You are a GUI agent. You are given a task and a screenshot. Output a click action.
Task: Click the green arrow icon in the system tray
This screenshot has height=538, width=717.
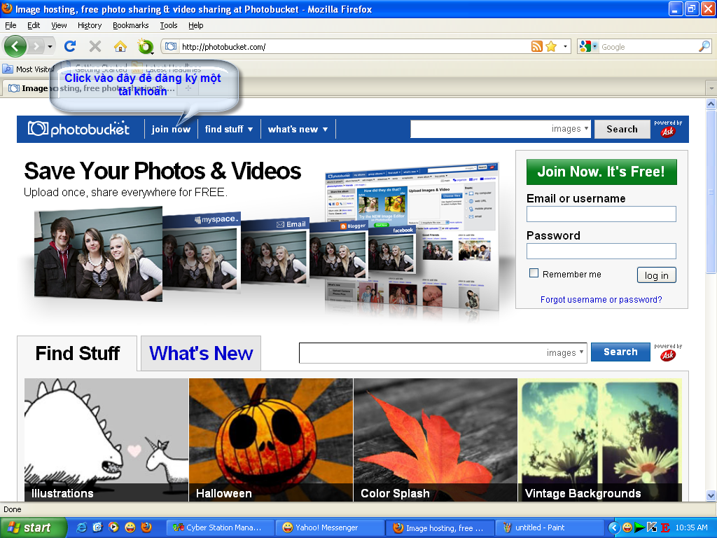click(640, 527)
